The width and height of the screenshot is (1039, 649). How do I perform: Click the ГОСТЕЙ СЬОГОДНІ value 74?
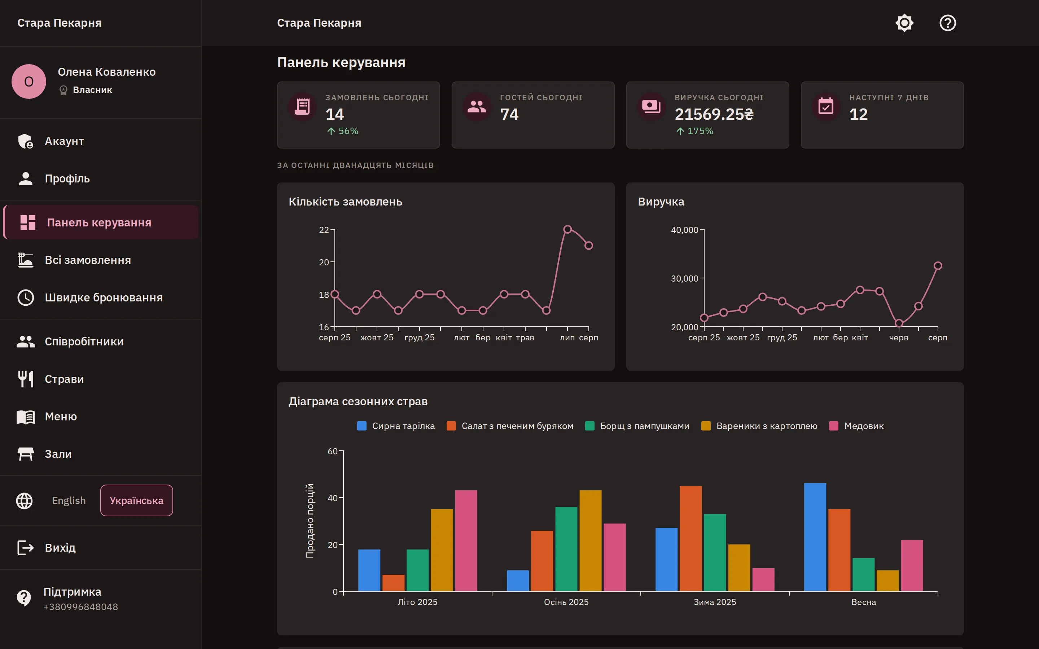point(509,114)
